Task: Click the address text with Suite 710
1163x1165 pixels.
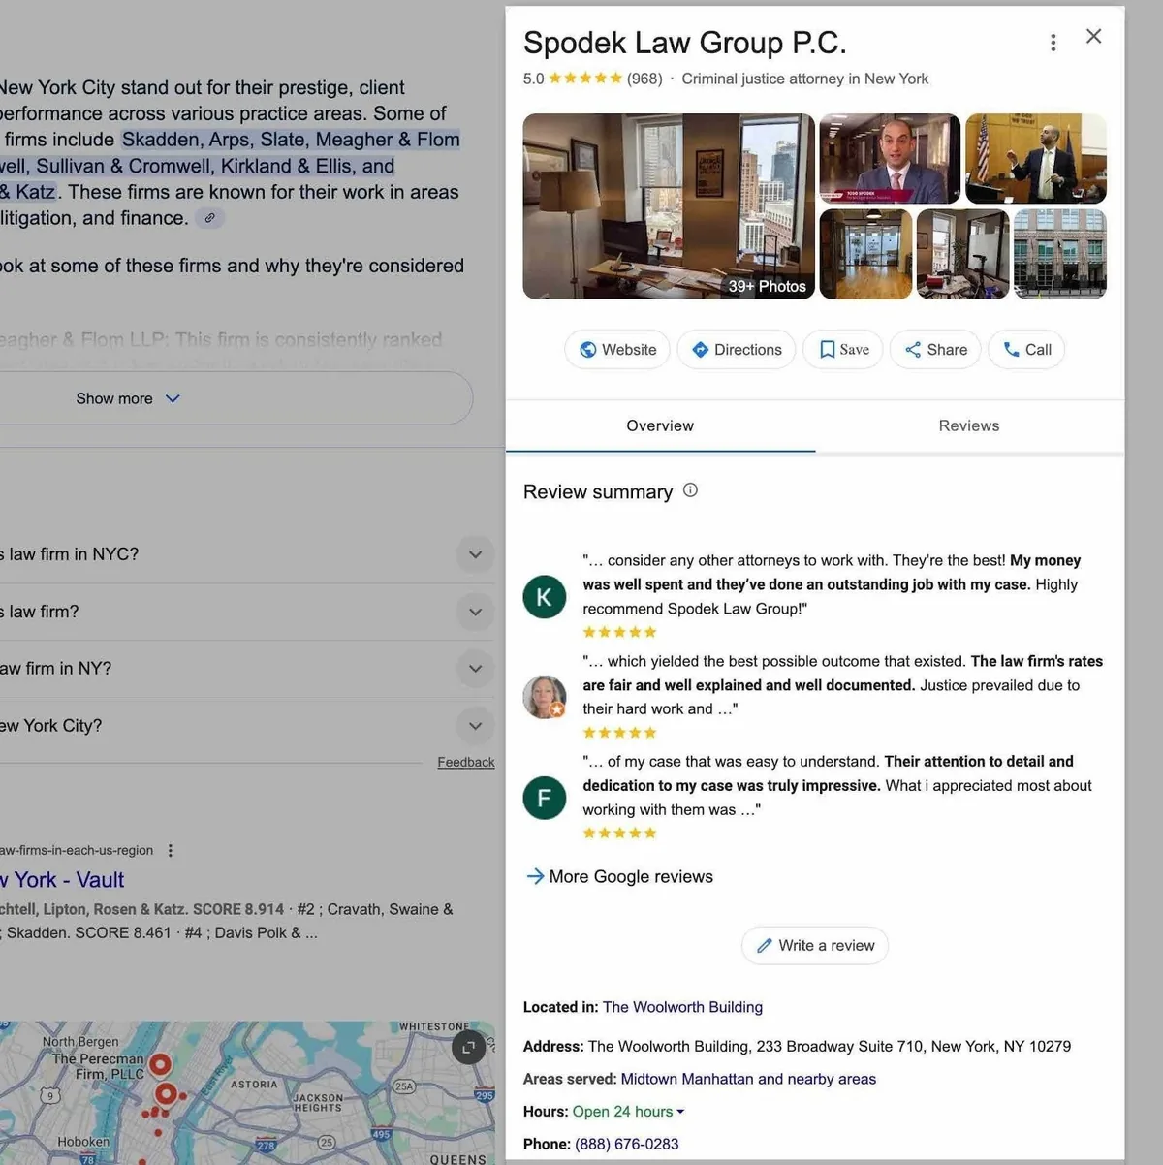Action: [830, 1047]
